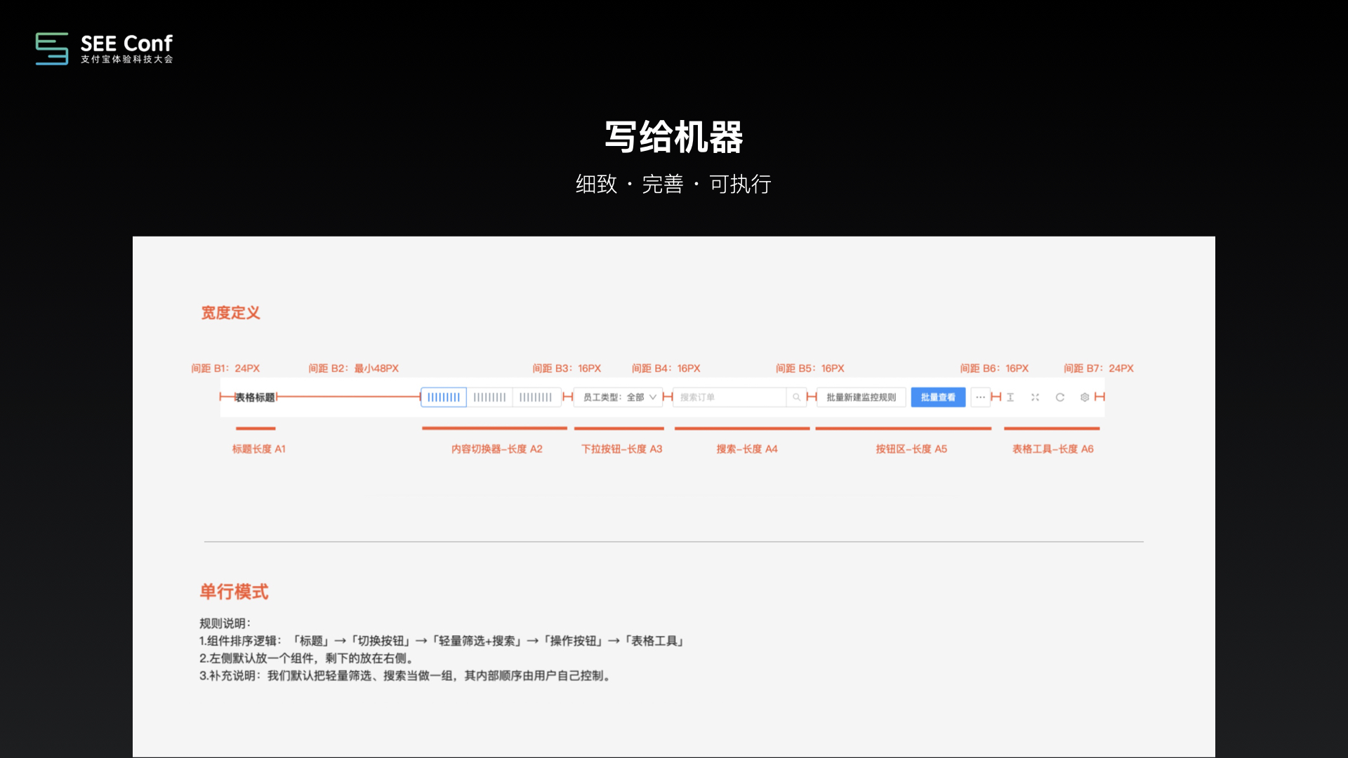Click the more actions ellipsis button
Viewport: 1348px width, 758px height.
[x=980, y=397]
